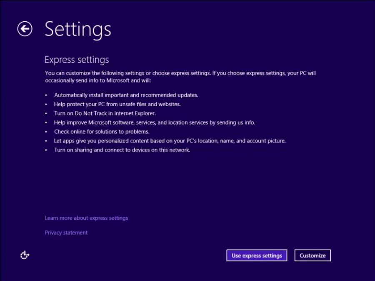The image size is (375, 281).
Task: Click the bullet before Turn on sharing
Action: [46, 150]
